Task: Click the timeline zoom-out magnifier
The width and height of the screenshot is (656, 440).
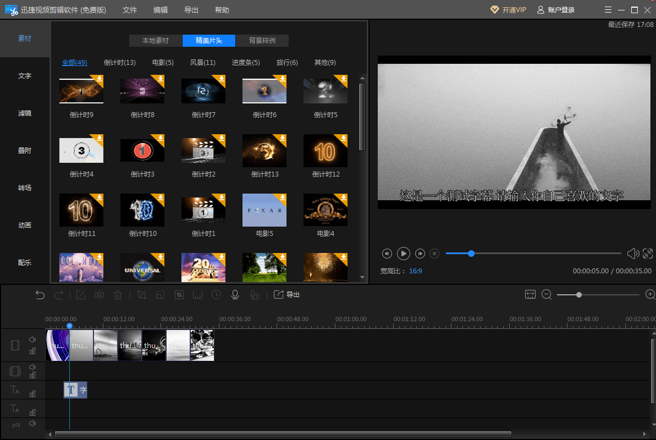Action: [x=547, y=295]
